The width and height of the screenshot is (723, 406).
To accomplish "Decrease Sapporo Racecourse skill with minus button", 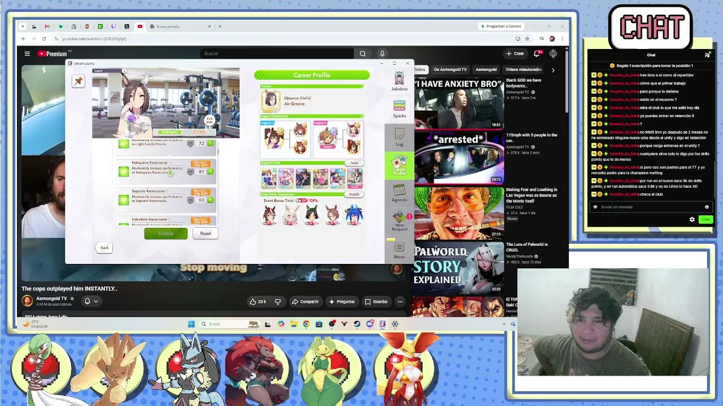I will (190, 200).
